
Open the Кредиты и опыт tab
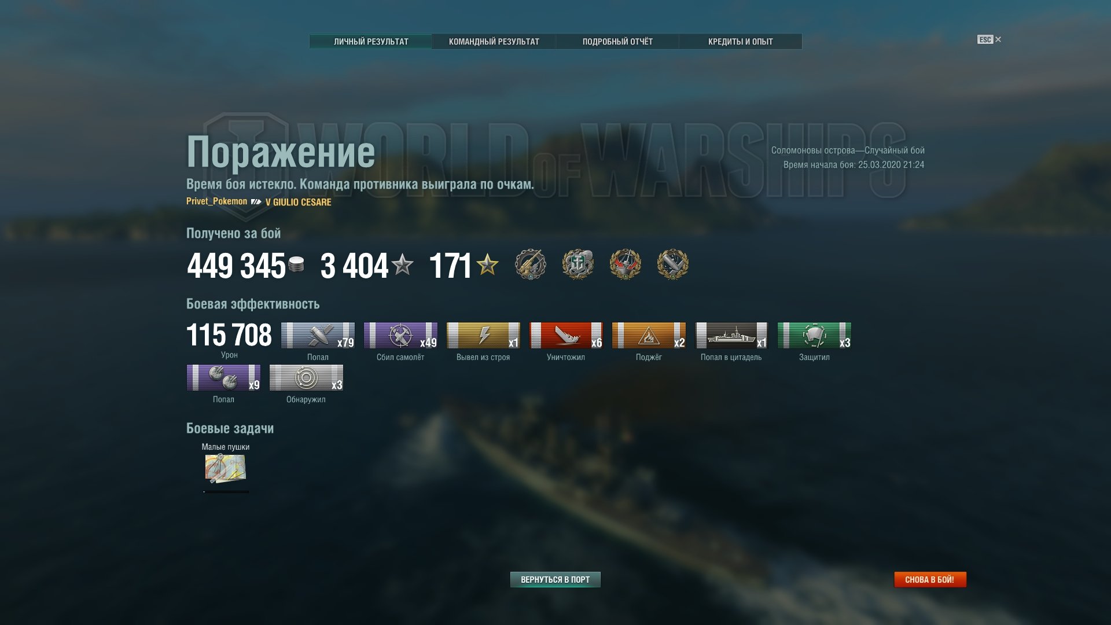pyautogui.click(x=741, y=42)
